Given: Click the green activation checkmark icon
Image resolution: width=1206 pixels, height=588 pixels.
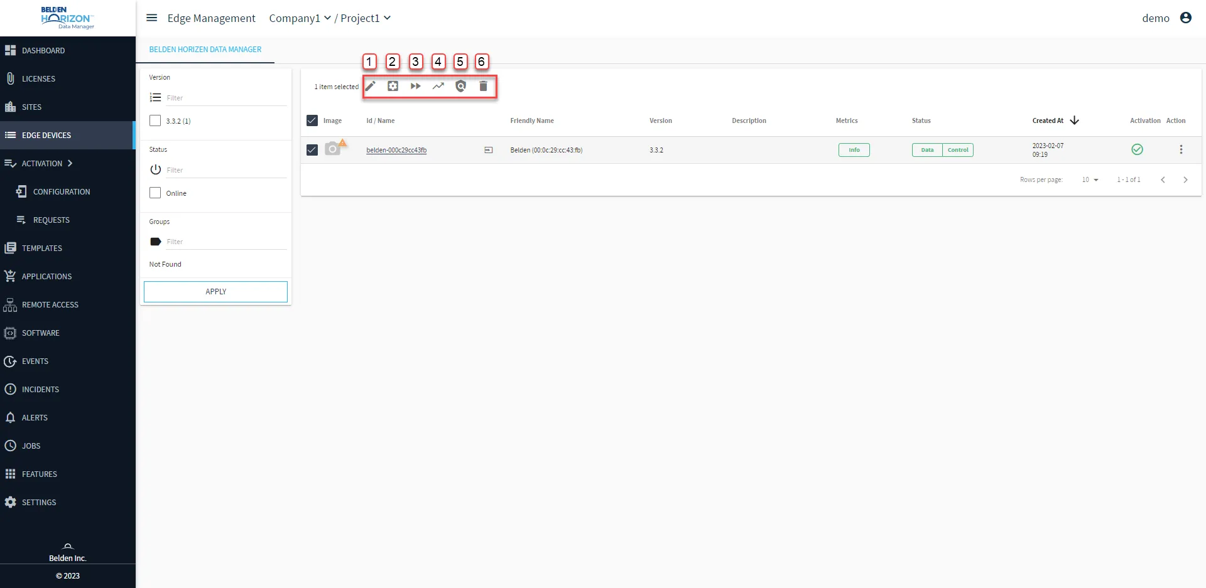Looking at the screenshot, I should (1137, 149).
